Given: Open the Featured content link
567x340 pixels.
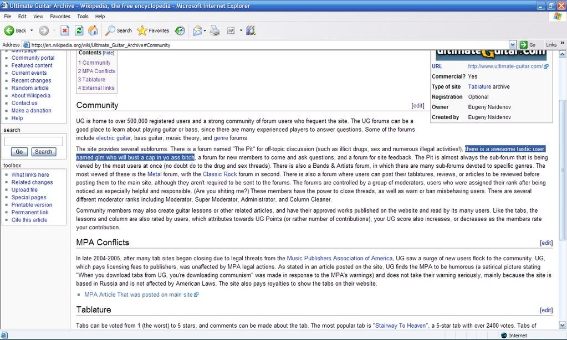Looking at the screenshot, I should (x=32, y=65).
